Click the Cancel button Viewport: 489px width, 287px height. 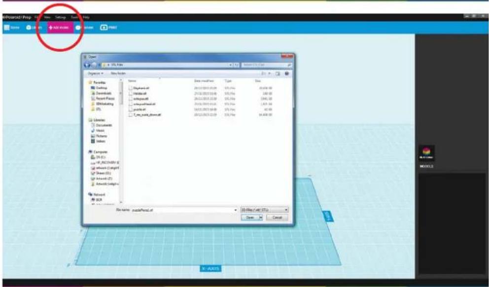[277, 217]
